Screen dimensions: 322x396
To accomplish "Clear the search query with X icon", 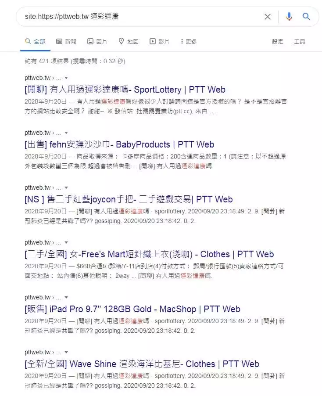I will coord(268,17).
